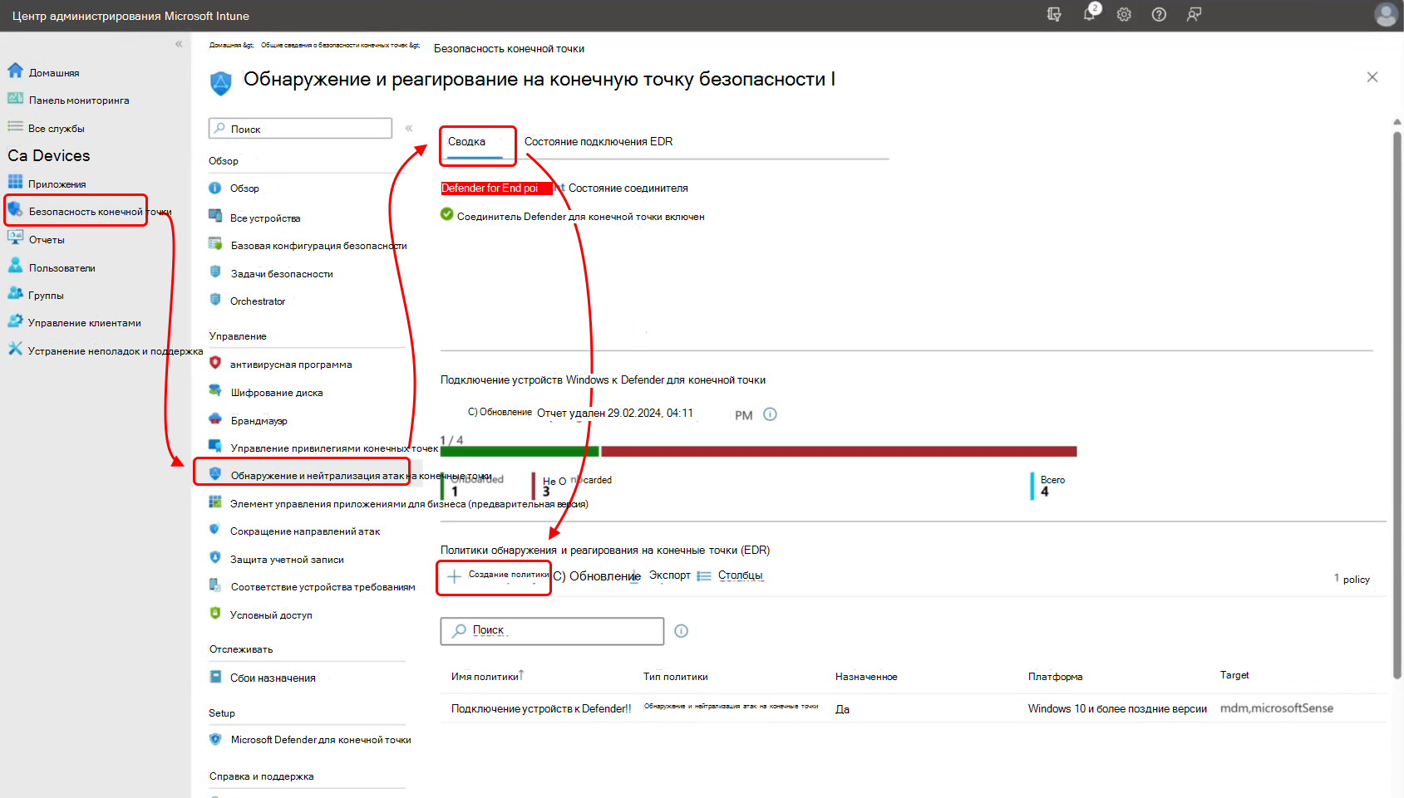Screen dimensions: 1404x798
Task: Click the Управление клиентами icon
Action: (x=15, y=321)
